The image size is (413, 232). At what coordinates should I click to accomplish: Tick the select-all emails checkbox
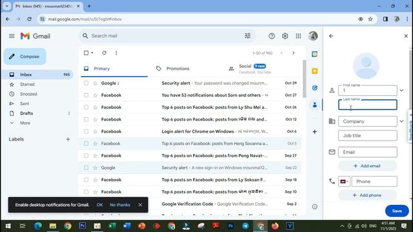click(x=86, y=53)
